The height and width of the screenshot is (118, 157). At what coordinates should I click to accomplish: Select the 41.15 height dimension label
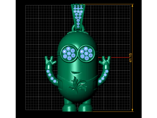(131, 58)
